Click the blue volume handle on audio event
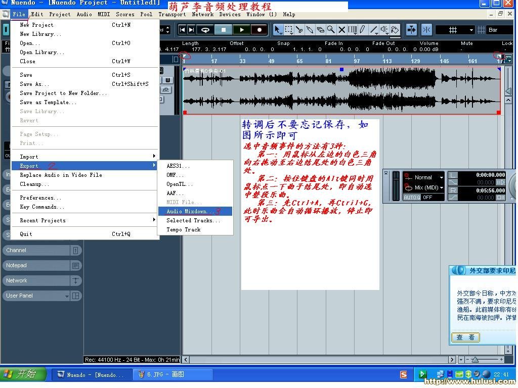Screen dimensions: 518x388 tap(341, 69)
